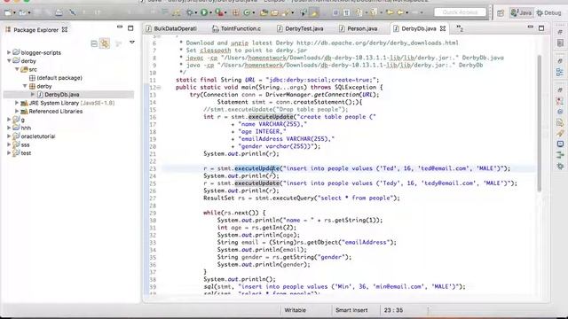The width and height of the screenshot is (568, 319).
Task: Switch to BulkDataOperati editor tab
Action: pos(171,28)
